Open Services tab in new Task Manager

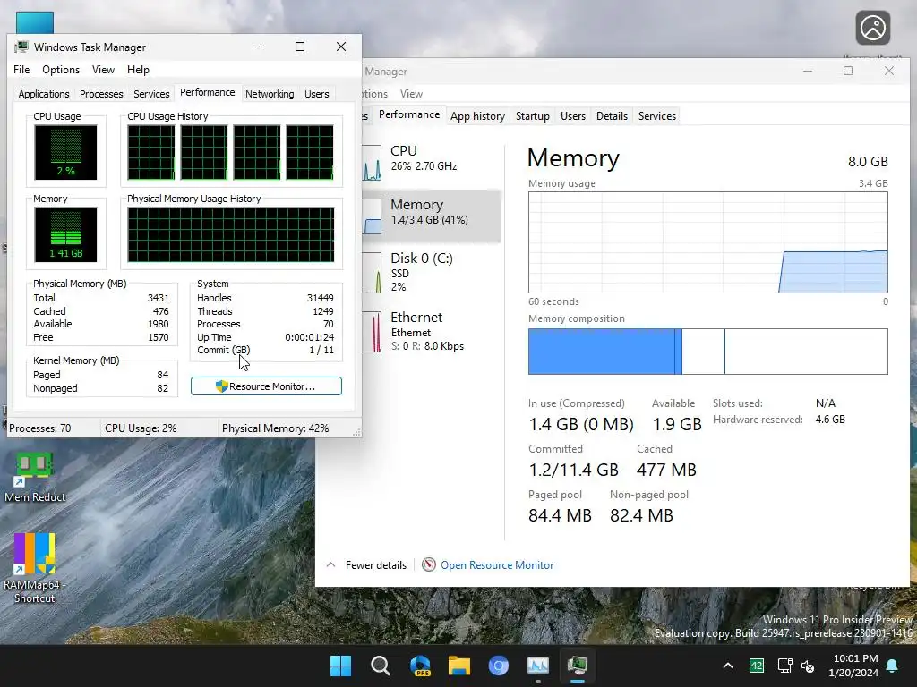point(656,116)
